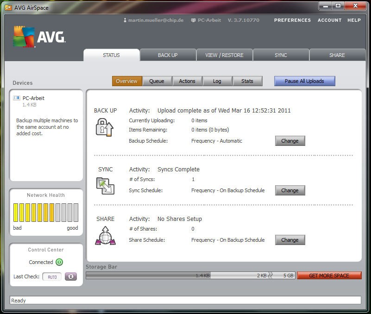
Task: Select the PC-Arbeit device entry
Action: click(46, 101)
